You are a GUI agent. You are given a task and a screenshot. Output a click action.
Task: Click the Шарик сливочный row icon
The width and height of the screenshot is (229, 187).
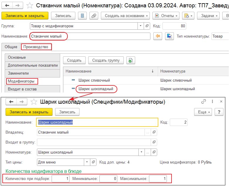[x=73, y=80]
